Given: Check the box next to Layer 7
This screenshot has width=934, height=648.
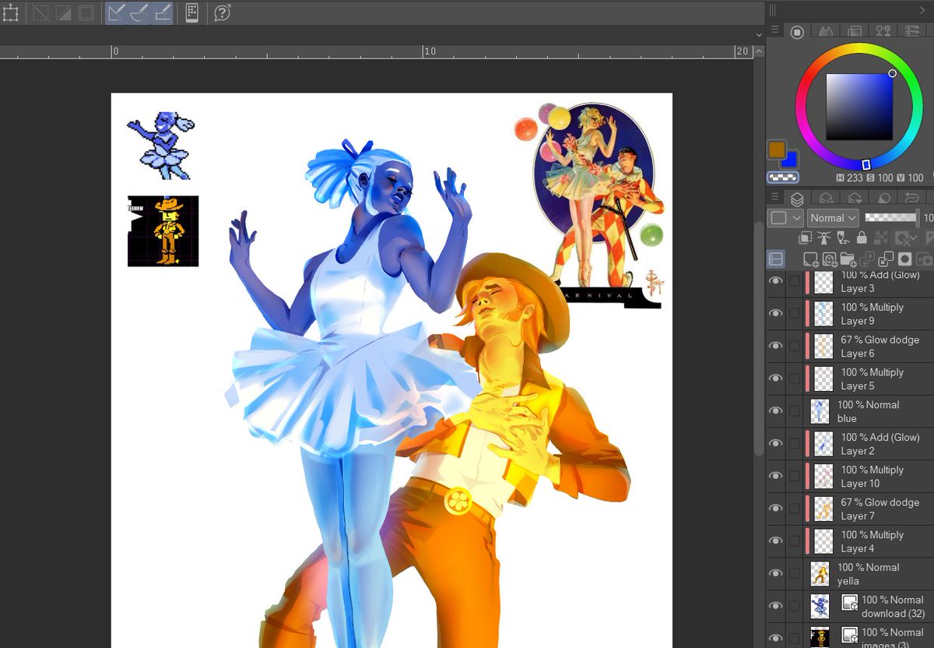Looking at the screenshot, I should tap(795, 509).
